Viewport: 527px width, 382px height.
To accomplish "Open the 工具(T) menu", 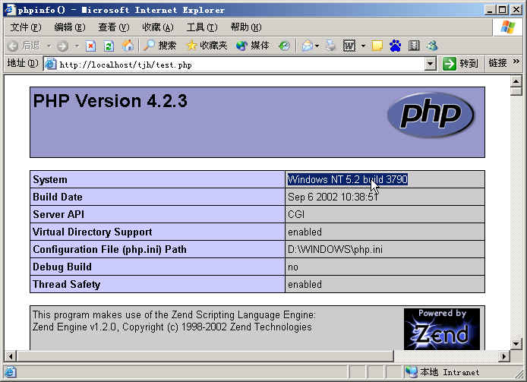I will click(x=201, y=27).
